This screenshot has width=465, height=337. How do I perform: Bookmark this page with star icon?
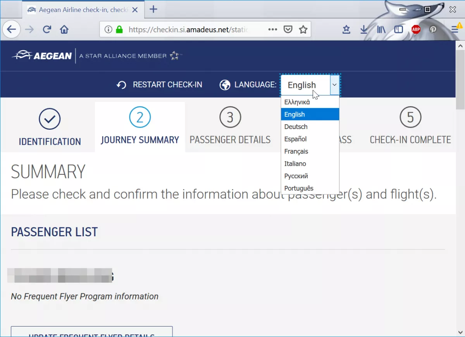click(x=303, y=29)
